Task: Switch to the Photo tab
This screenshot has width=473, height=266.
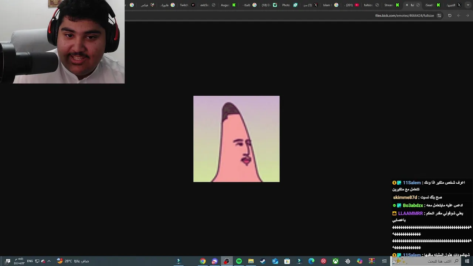Action: tap(289, 5)
